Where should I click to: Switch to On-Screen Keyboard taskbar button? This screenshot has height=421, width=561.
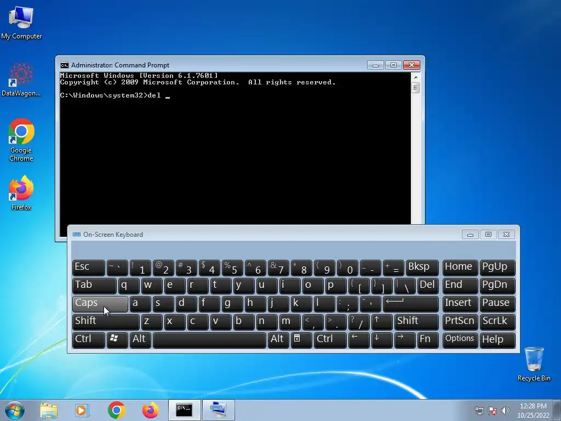pyautogui.click(x=218, y=410)
